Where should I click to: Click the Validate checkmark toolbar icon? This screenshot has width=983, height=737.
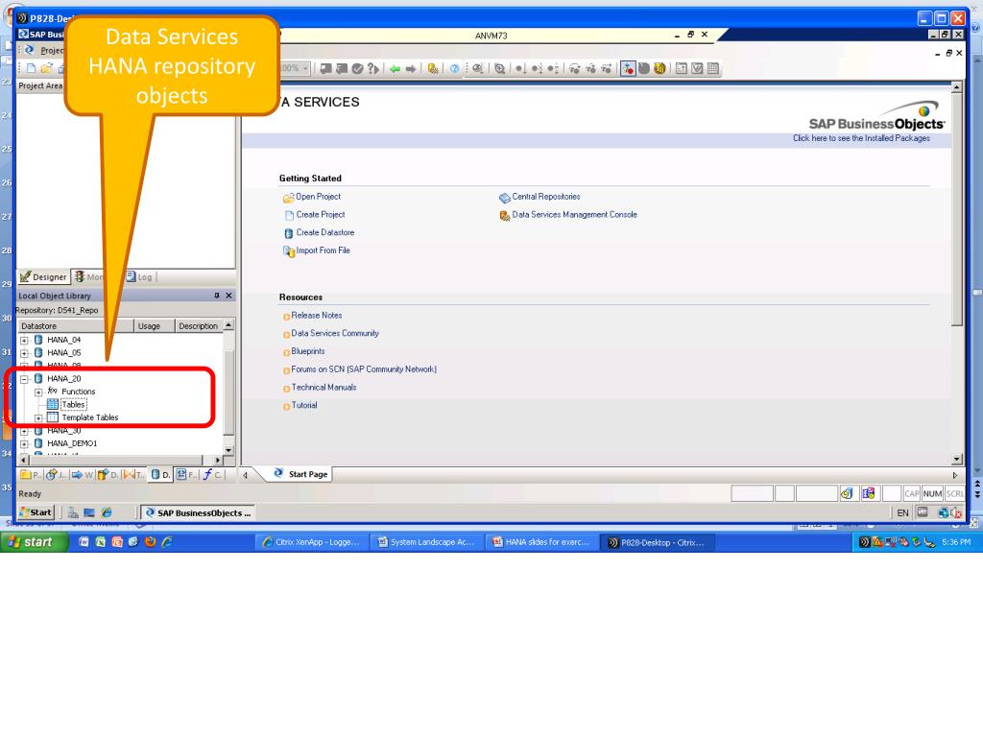click(x=357, y=69)
